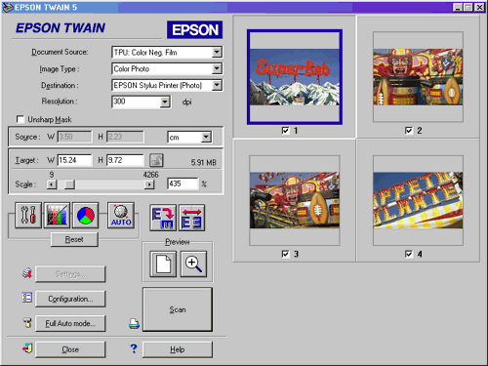Click the configuration list icon
The image size is (488, 366).
[27, 298]
